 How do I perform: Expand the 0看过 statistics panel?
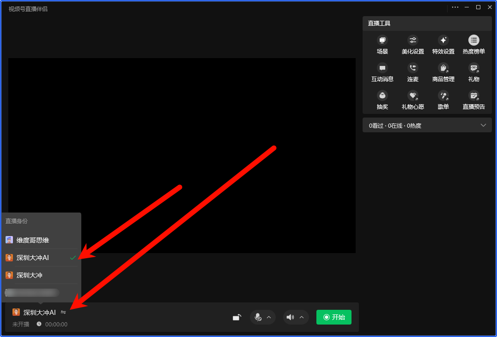click(x=483, y=125)
